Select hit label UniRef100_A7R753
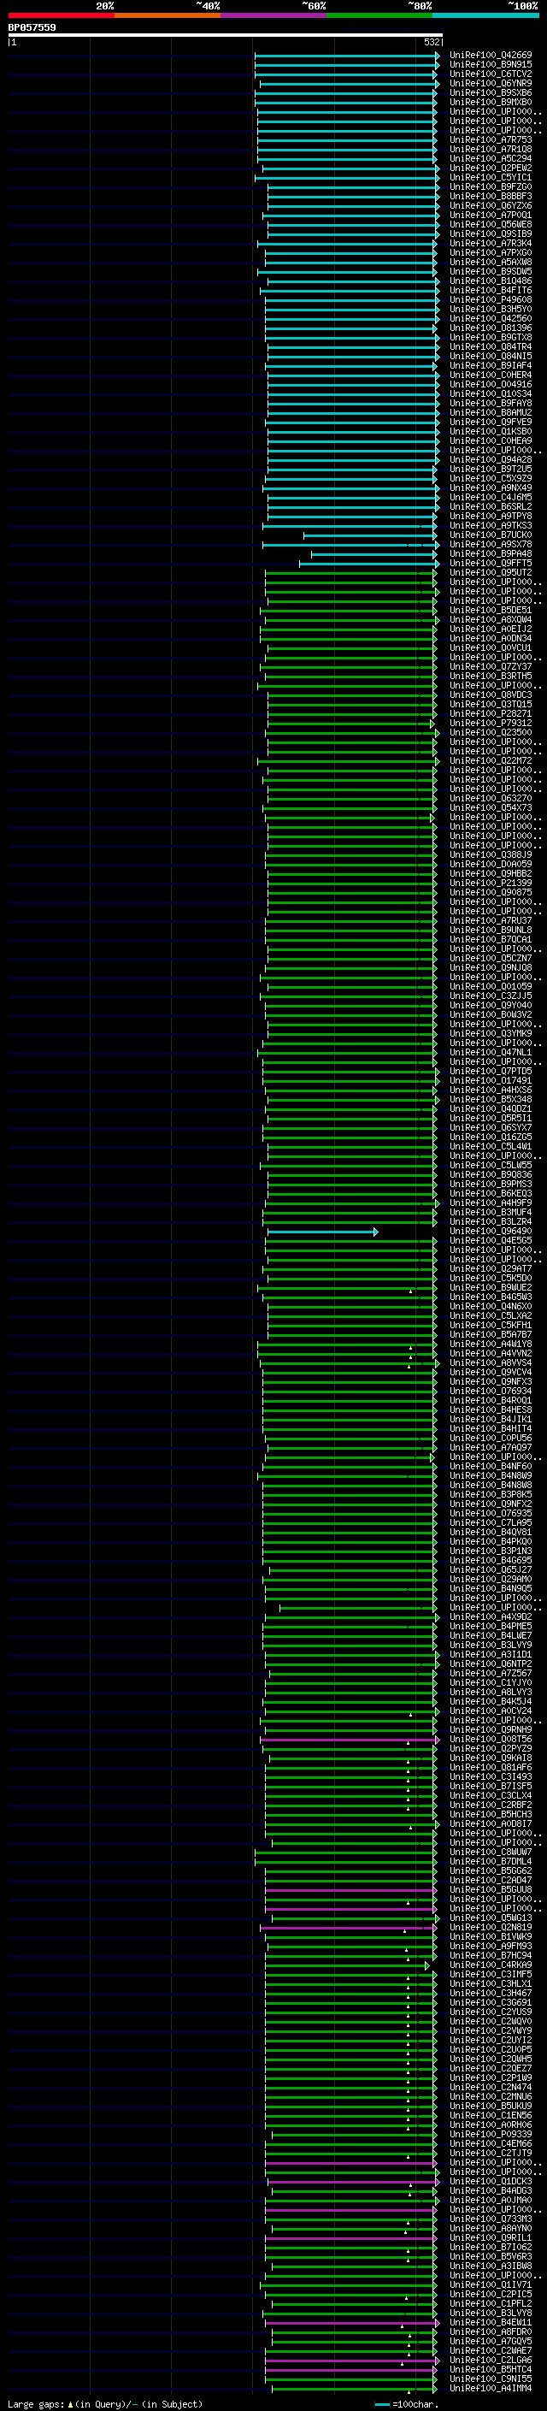 click(x=490, y=140)
